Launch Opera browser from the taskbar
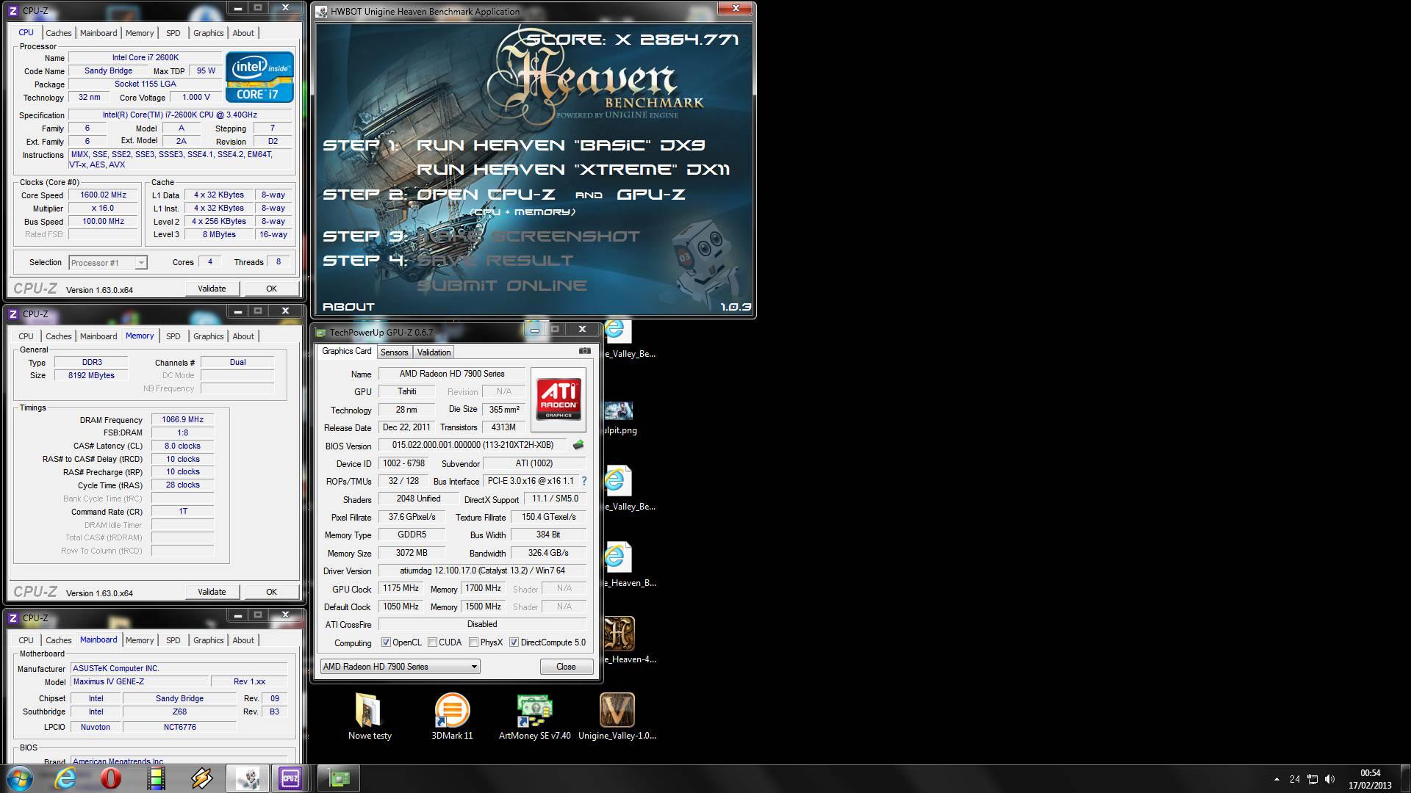This screenshot has width=1411, height=793. [111, 778]
